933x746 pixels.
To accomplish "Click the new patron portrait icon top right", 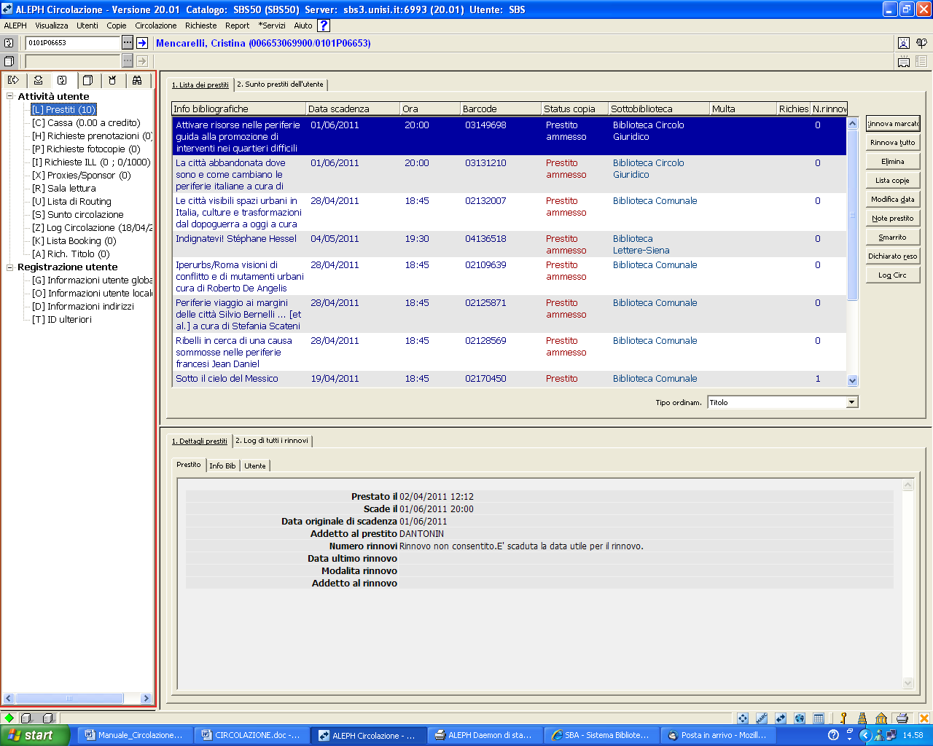I will point(904,43).
